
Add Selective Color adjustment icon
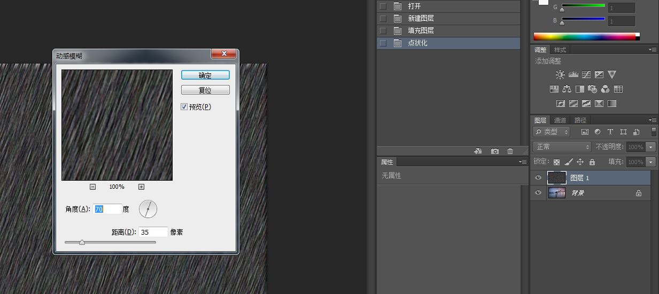pos(599,104)
